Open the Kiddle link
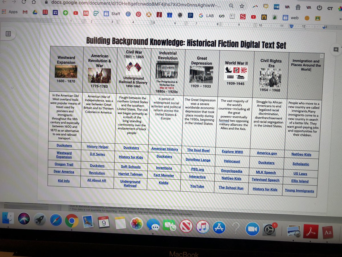 pos(164,183)
